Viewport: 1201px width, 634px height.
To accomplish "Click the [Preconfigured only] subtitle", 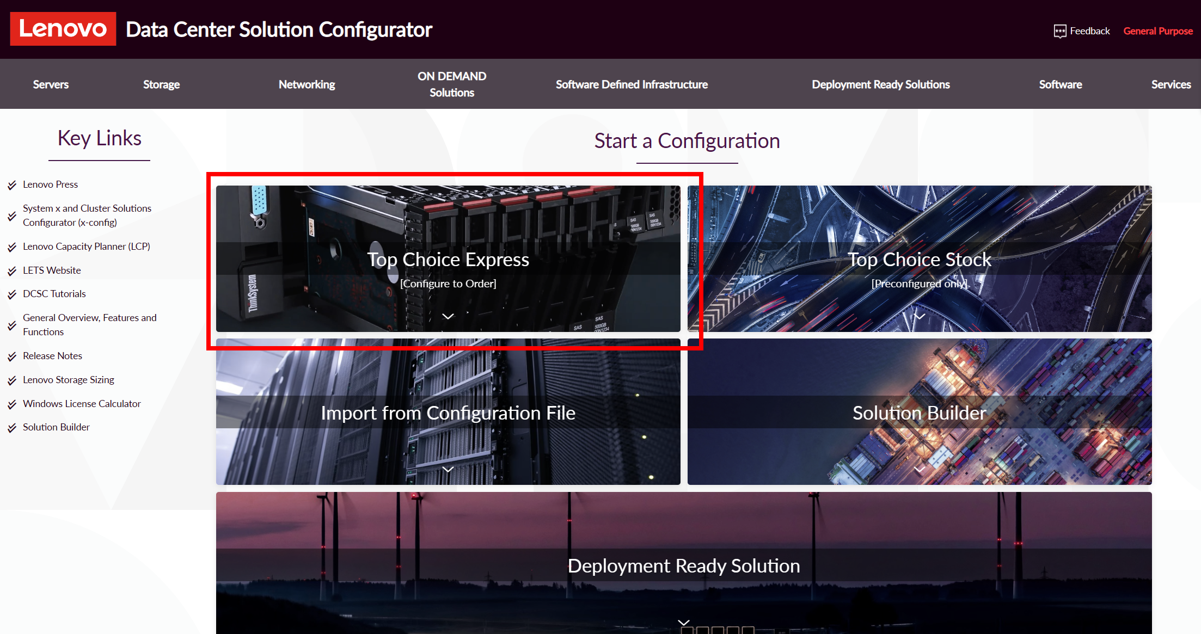I will click(920, 284).
